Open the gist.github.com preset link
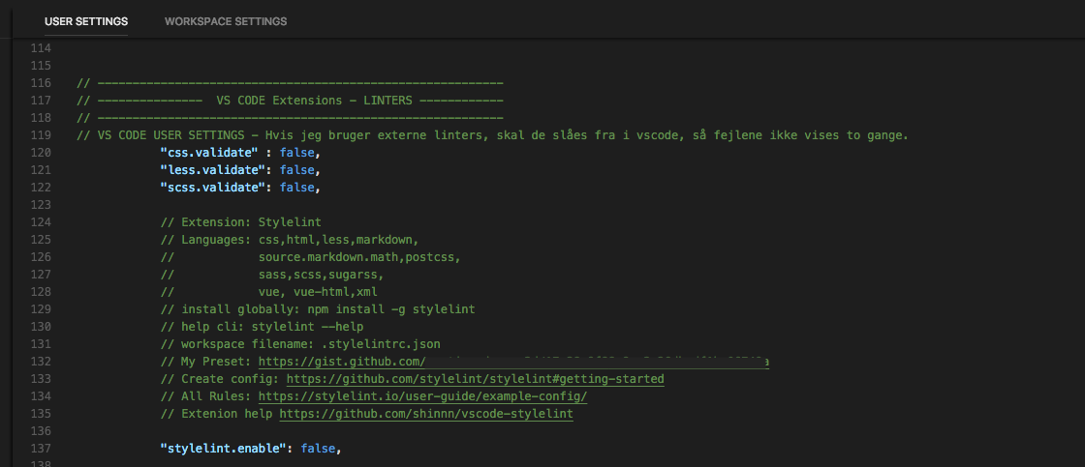Image resolution: width=1085 pixels, height=467 pixels. pos(514,362)
